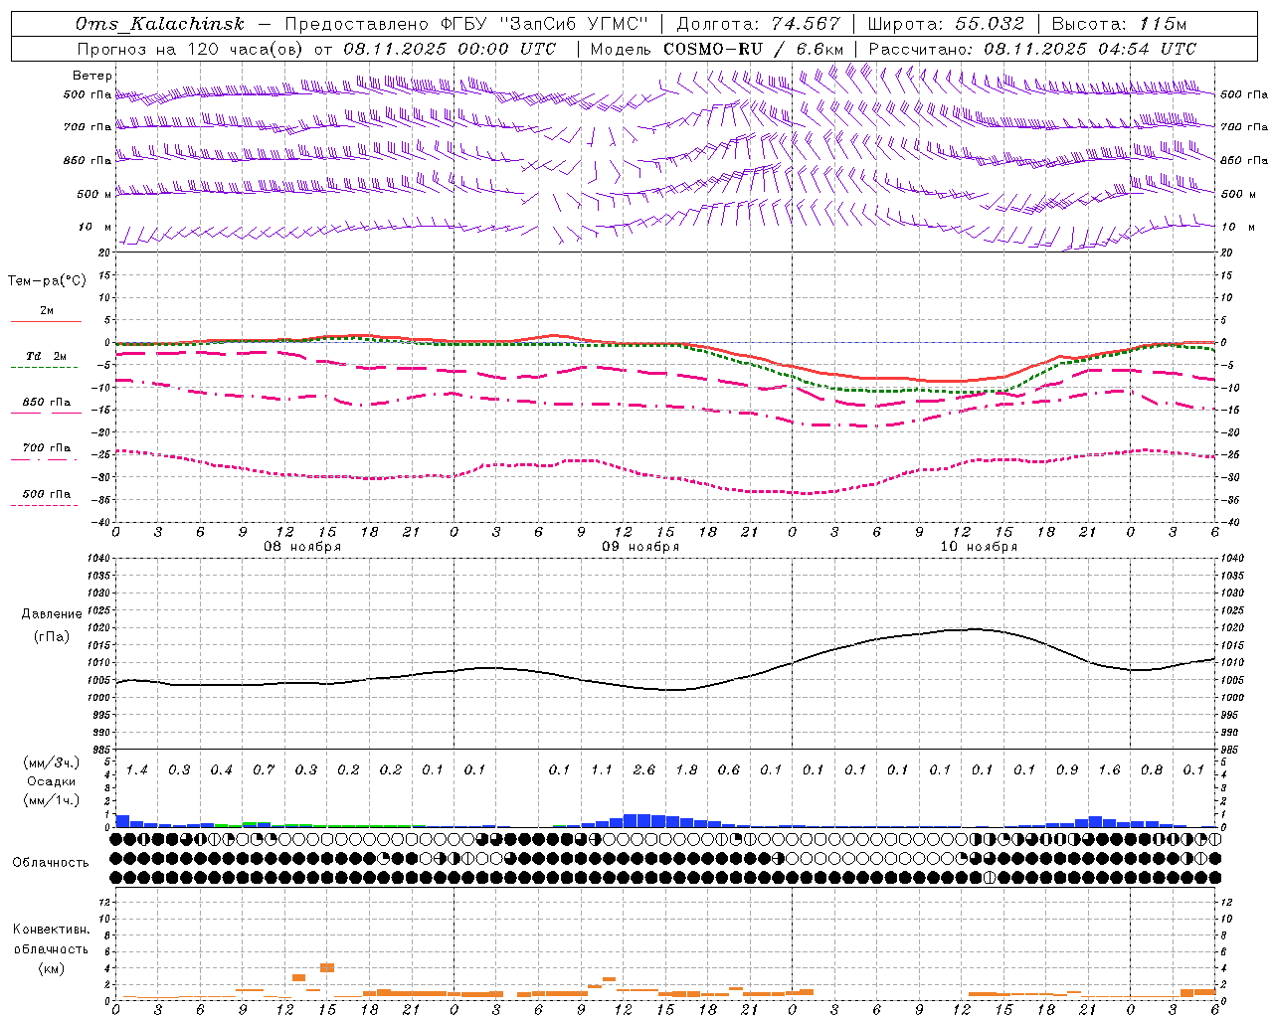
Task: Click the station name Oms_Kalachinsk
Action: click(159, 24)
